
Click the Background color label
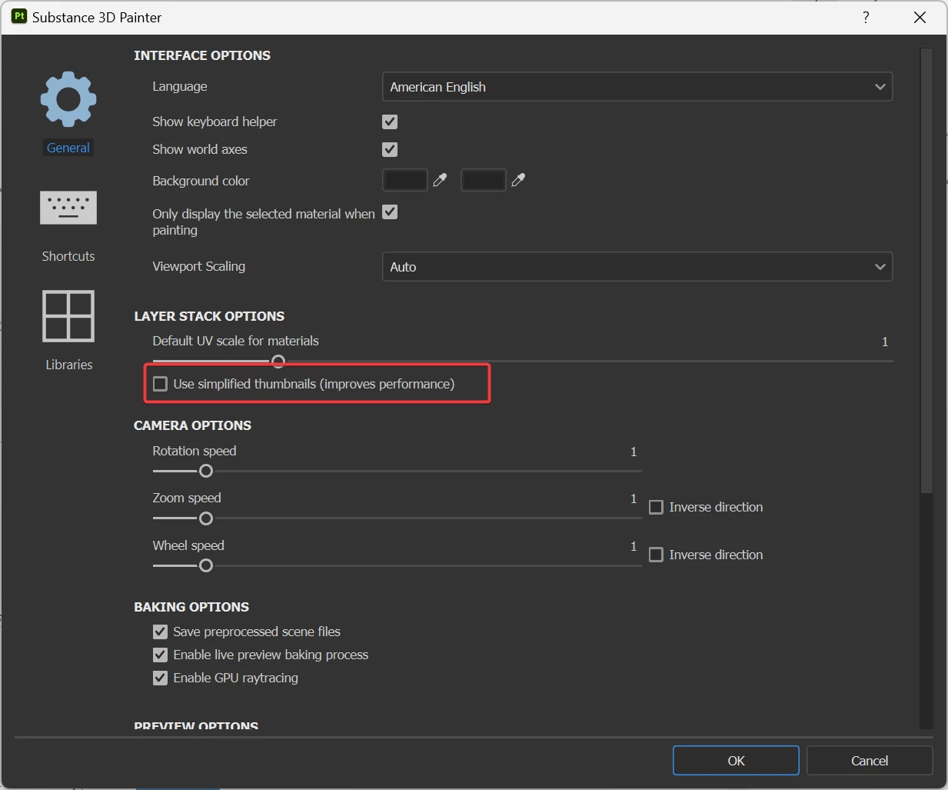[201, 181]
